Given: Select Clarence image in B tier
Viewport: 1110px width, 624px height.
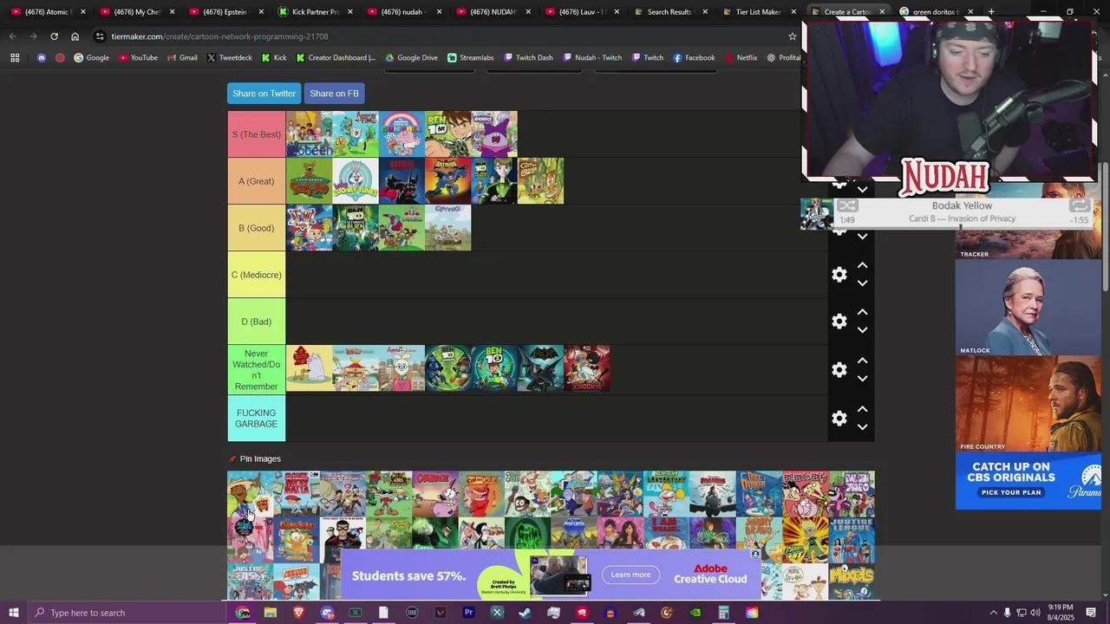Looking at the screenshot, I should [x=447, y=228].
